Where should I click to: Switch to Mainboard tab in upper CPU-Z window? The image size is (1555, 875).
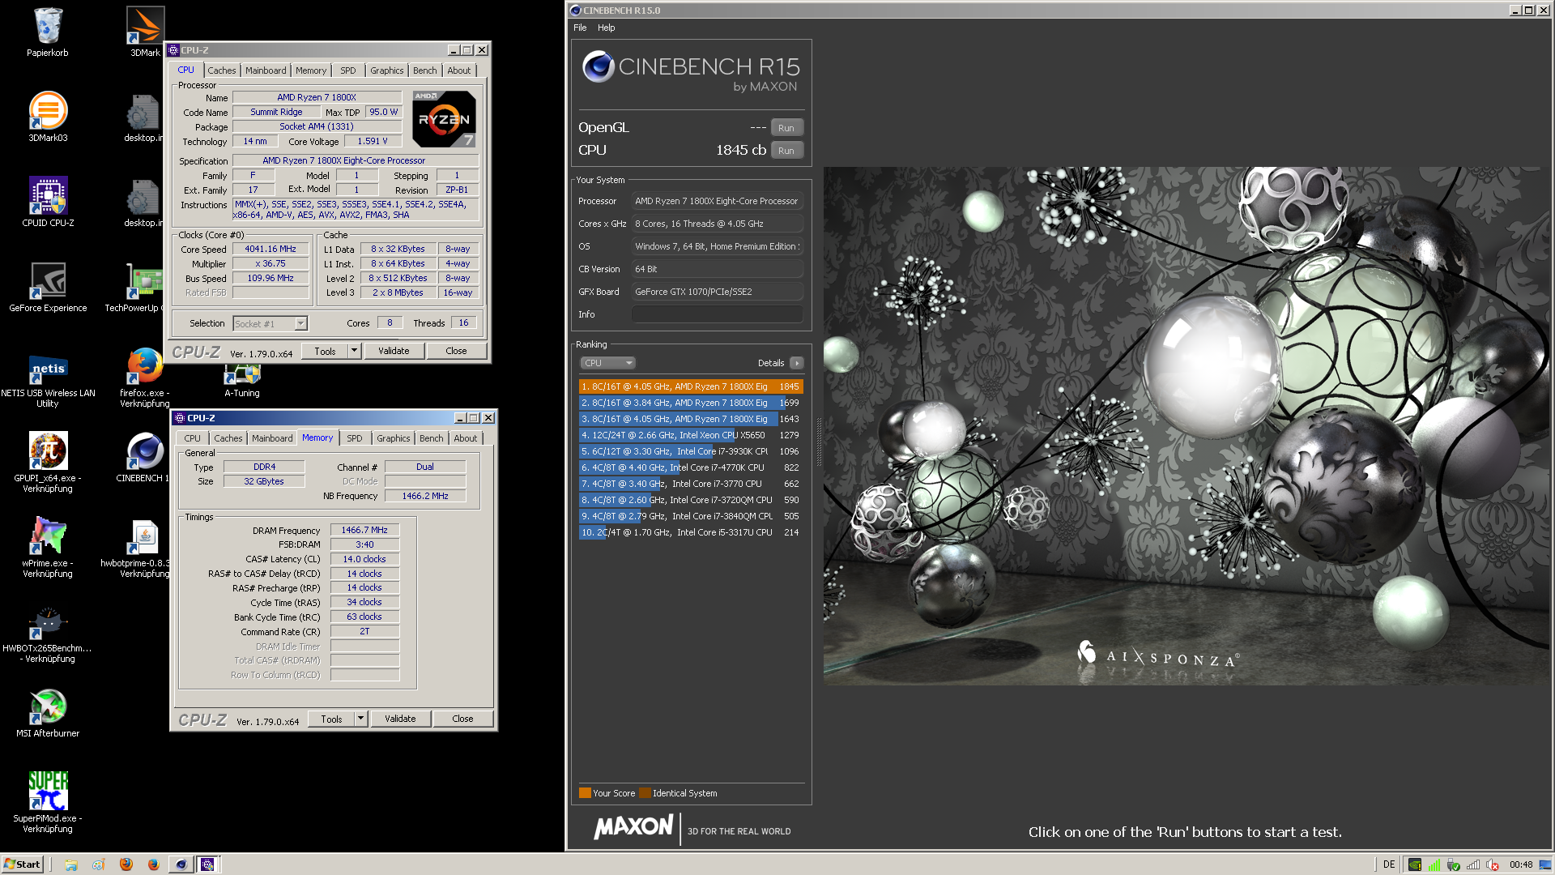(266, 70)
